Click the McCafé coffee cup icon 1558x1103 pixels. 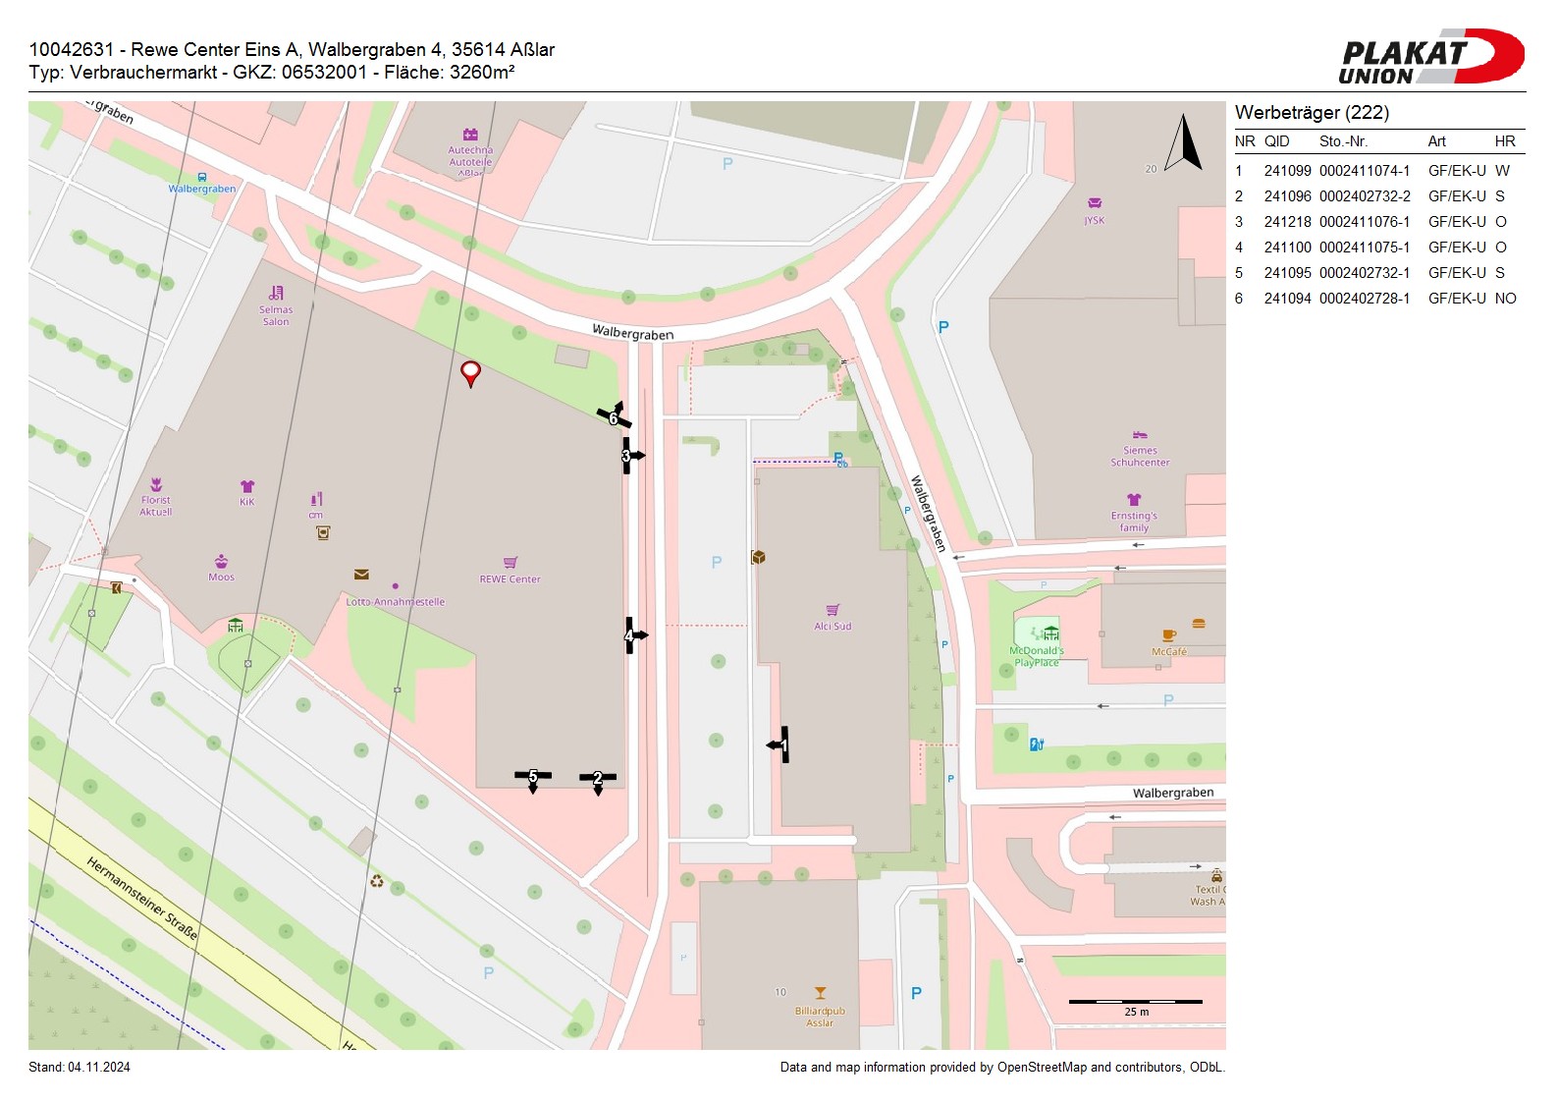(x=1168, y=635)
